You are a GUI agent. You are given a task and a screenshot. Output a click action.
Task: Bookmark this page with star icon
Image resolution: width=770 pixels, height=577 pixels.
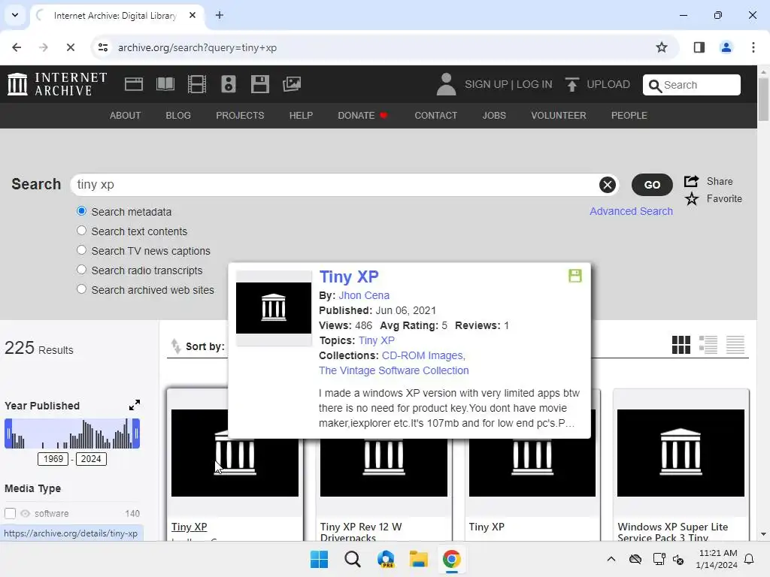(662, 47)
